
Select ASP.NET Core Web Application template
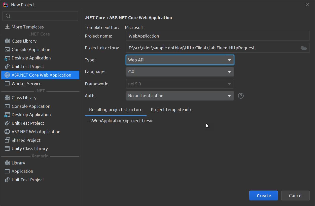tap(40, 75)
